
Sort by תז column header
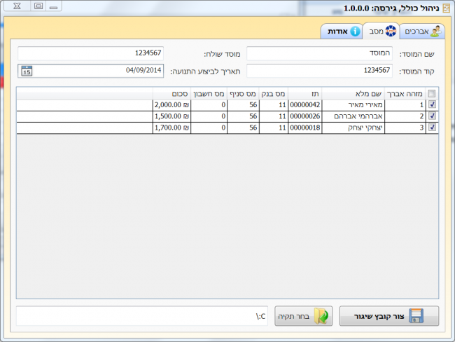click(x=305, y=94)
